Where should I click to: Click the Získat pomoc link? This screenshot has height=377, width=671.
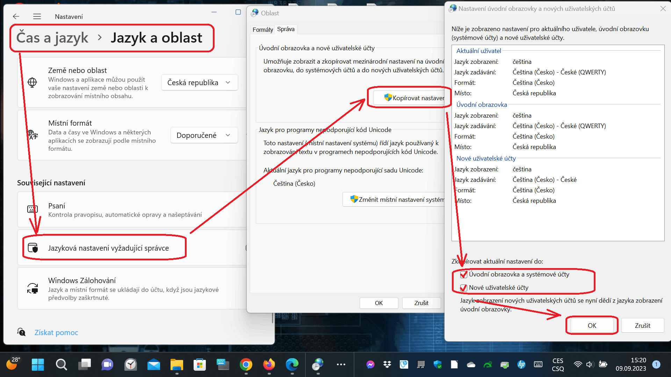click(56, 333)
